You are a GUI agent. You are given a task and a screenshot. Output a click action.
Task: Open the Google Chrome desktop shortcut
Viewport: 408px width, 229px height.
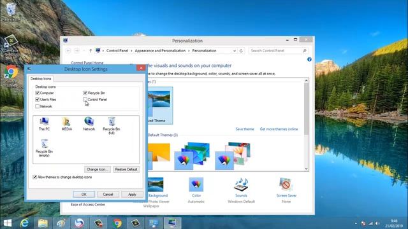pos(11,75)
